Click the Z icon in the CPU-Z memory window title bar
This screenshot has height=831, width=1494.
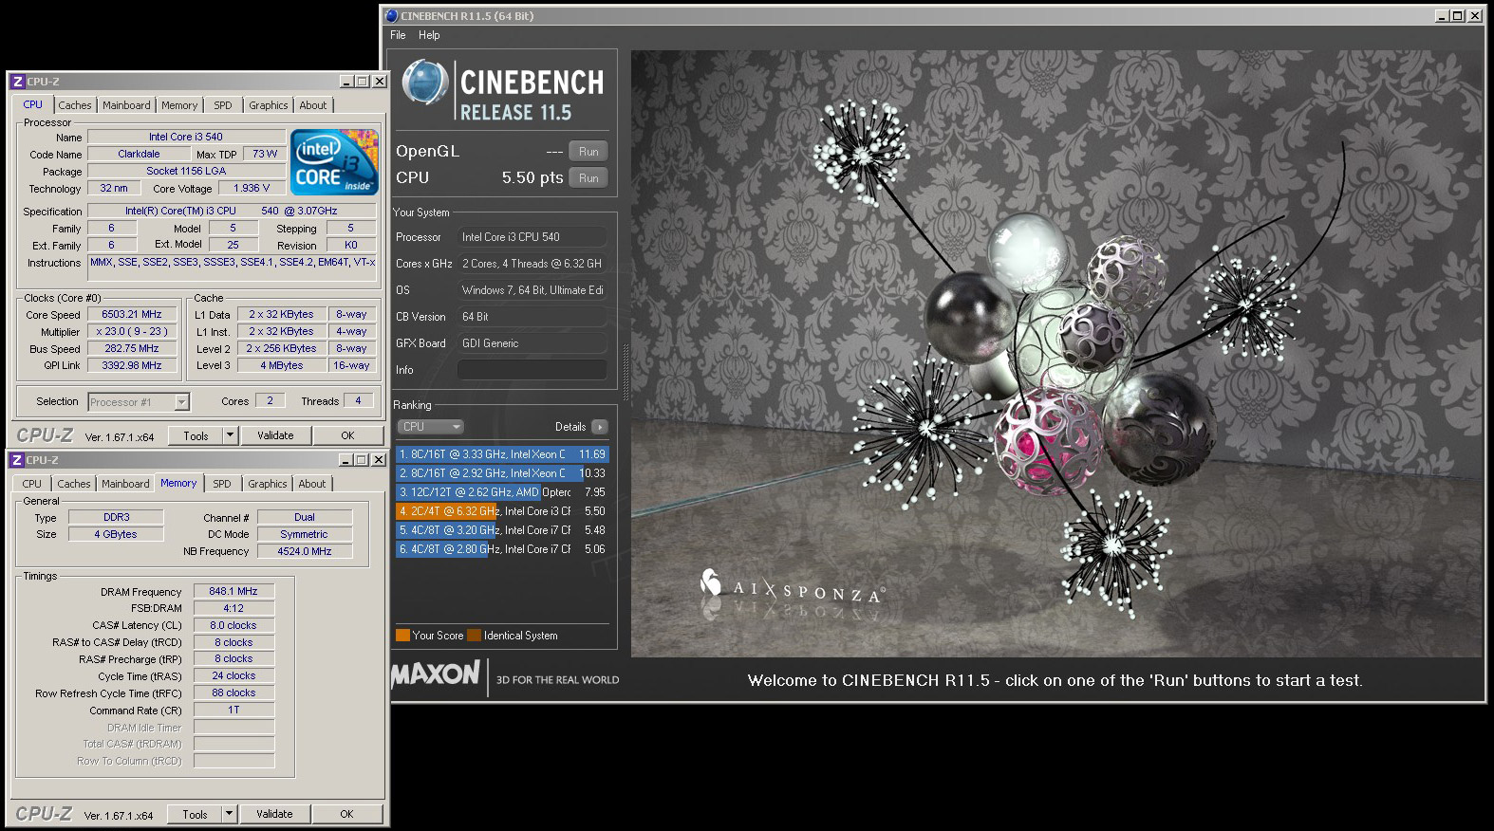pyautogui.click(x=17, y=460)
